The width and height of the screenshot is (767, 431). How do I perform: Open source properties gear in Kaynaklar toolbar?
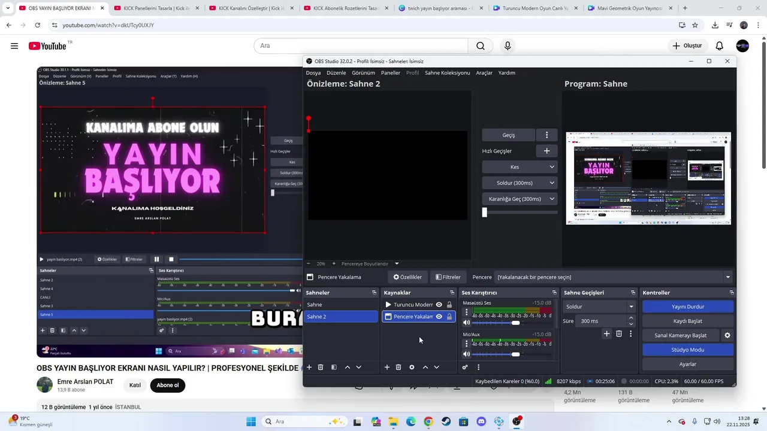pos(412,367)
